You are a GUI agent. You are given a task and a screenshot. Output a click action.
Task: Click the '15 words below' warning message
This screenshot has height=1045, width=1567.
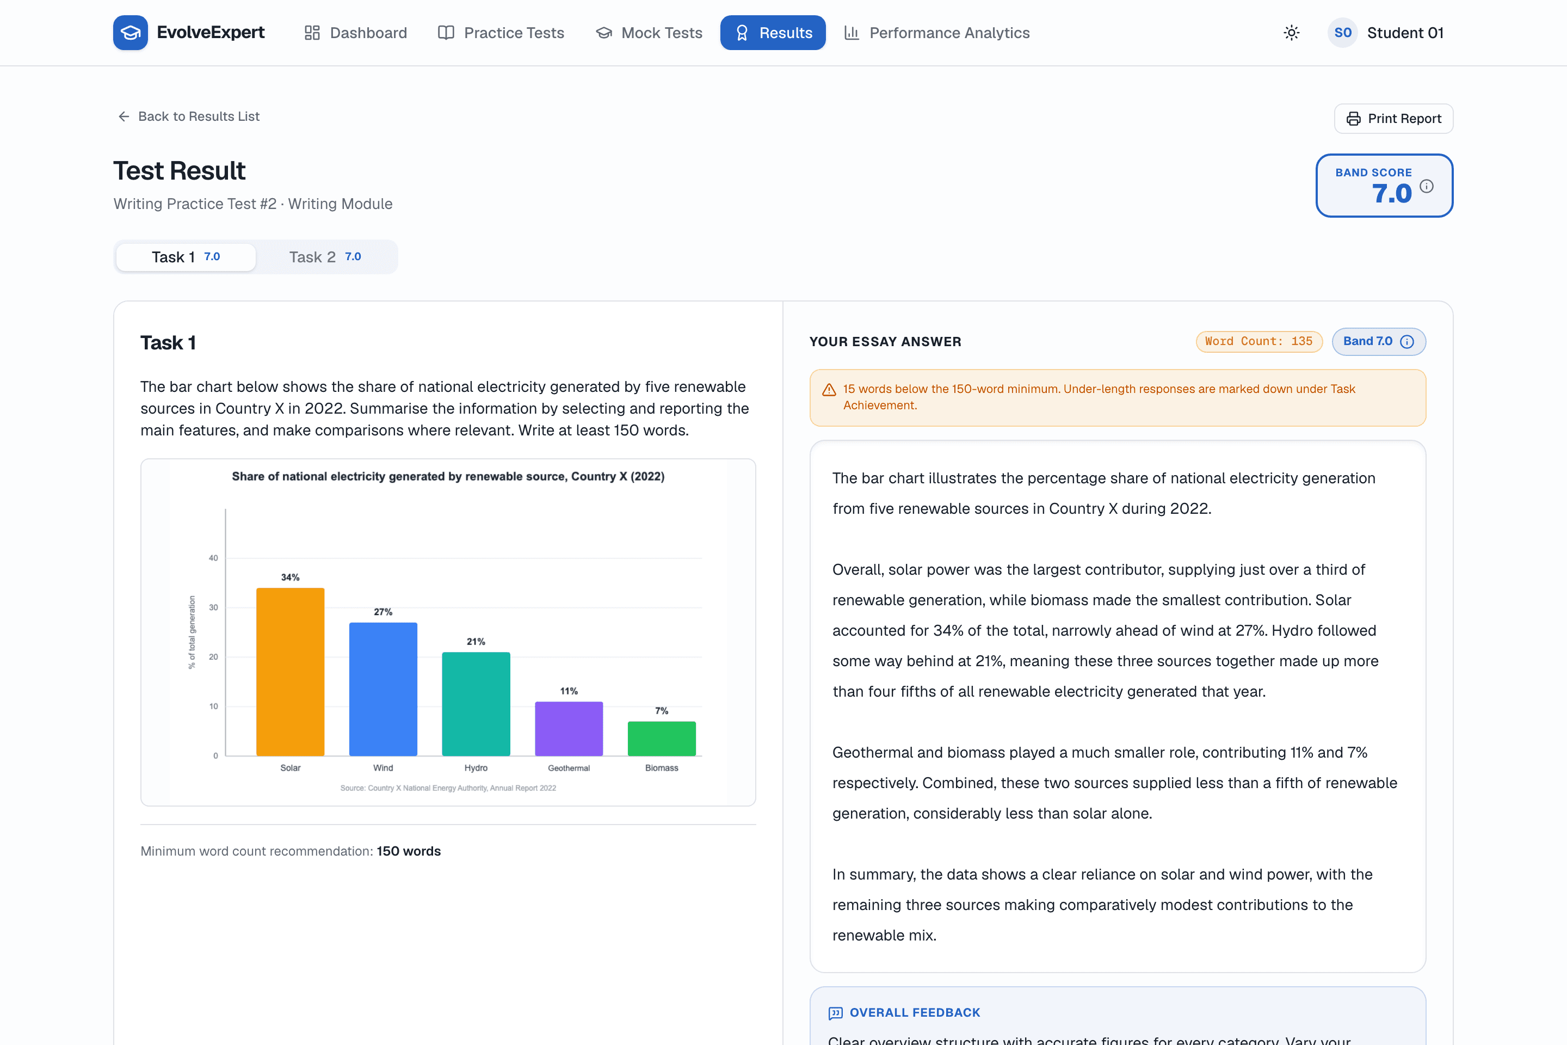(x=1099, y=397)
